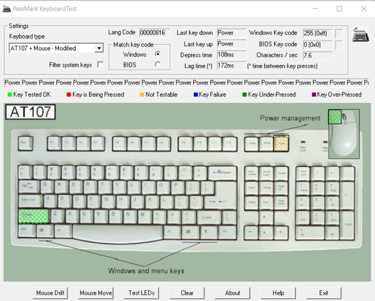This screenshot has width=375, height=301.
Task: Click the Scroll Lock key
Action: [266, 174]
